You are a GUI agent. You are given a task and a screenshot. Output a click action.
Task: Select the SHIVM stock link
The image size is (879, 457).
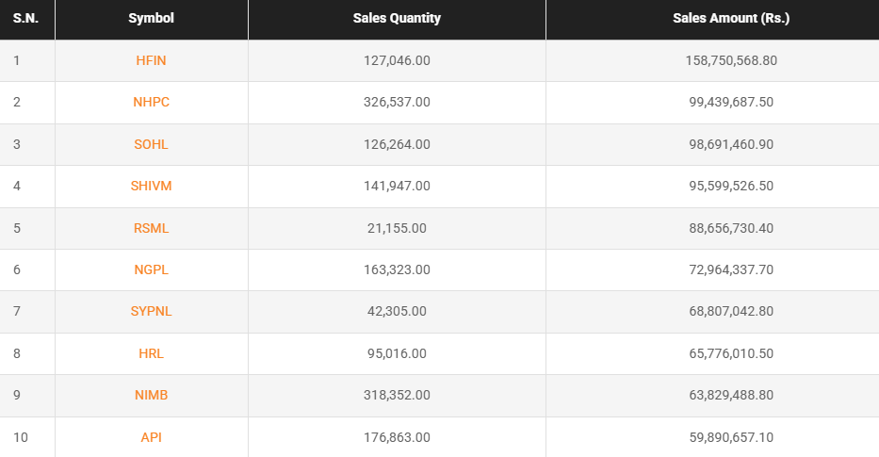click(151, 186)
